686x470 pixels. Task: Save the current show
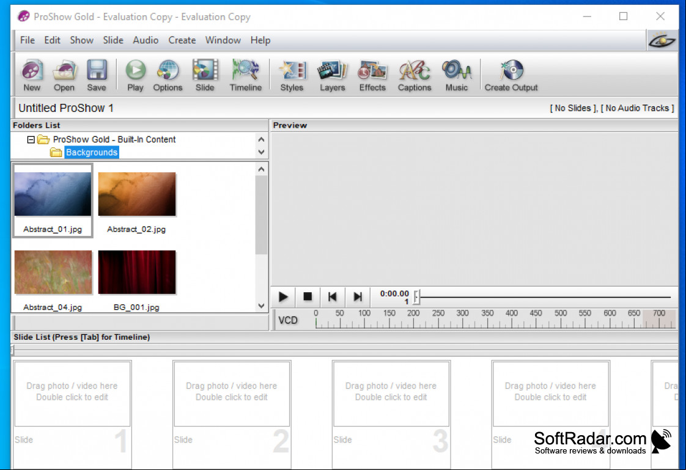96,75
